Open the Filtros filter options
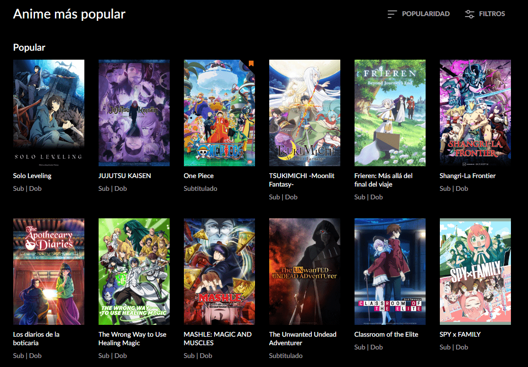The image size is (528, 367). coord(485,14)
